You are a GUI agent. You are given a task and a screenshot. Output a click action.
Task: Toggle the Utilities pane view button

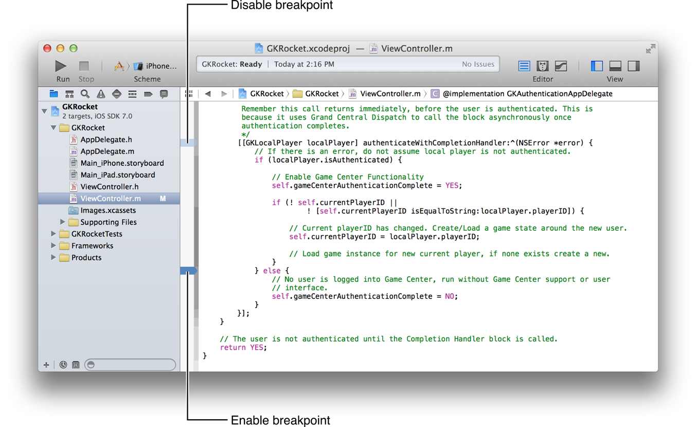coord(634,66)
